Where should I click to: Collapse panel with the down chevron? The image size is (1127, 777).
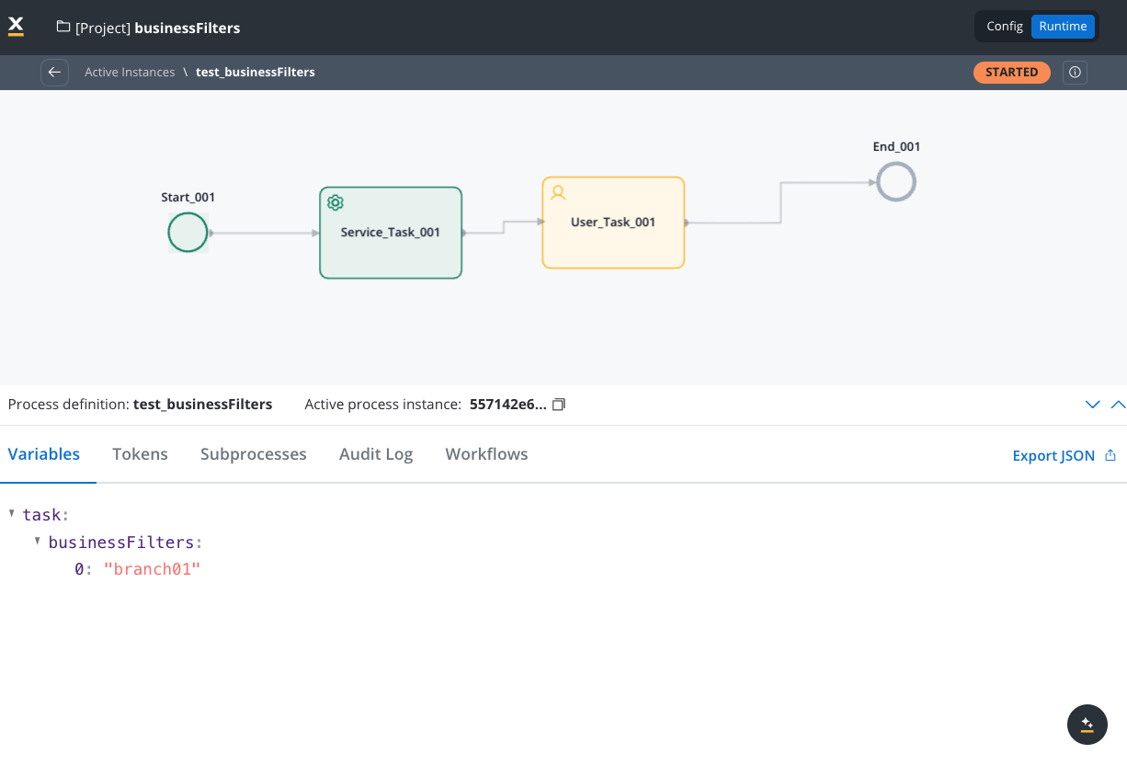pyautogui.click(x=1093, y=405)
